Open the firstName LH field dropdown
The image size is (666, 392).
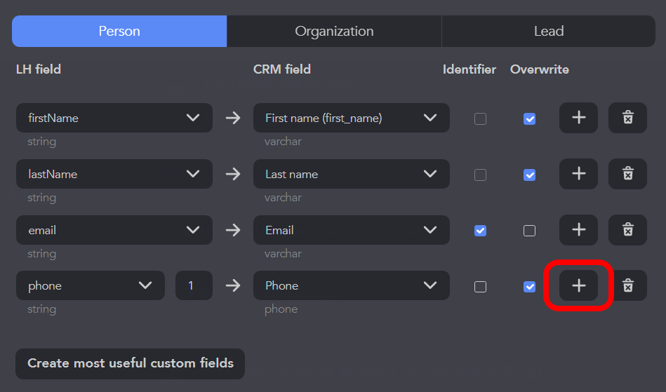114,118
